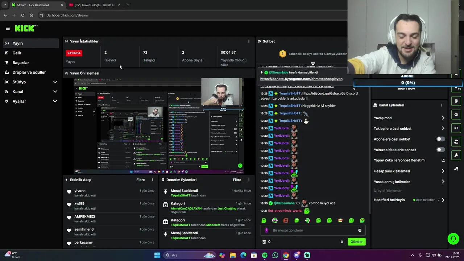Reload the page with browser refresh button
Viewport: 464px width, 261px height.
[22, 15]
